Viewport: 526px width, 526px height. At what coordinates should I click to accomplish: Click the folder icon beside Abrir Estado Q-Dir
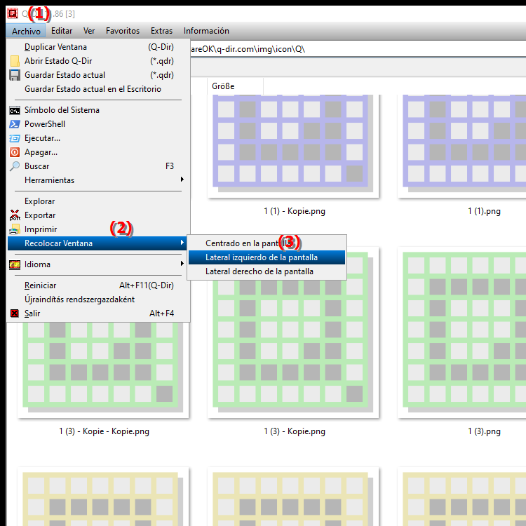15,61
